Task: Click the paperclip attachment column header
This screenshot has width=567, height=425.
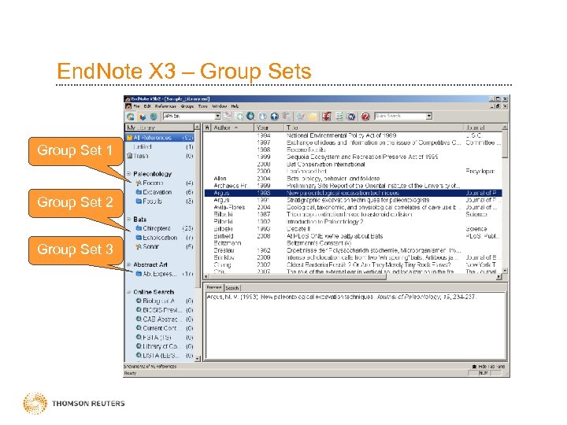Action: [207, 128]
